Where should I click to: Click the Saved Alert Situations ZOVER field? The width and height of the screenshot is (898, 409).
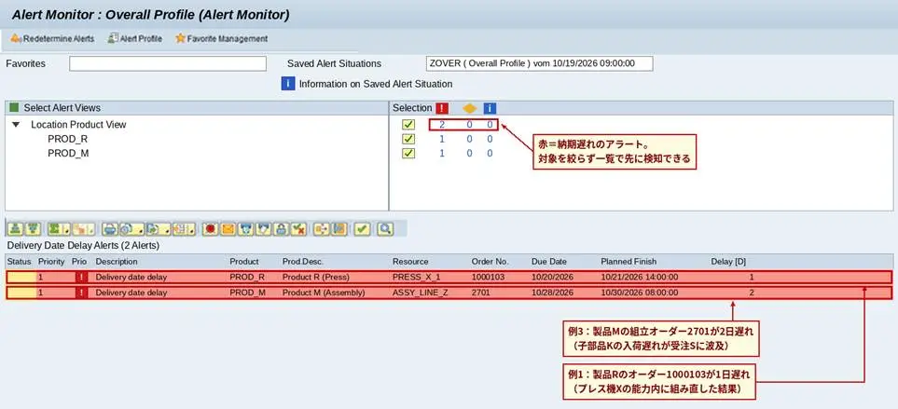point(540,63)
